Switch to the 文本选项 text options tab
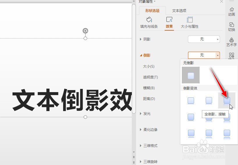Image resolution: width=238 pixels, height=165 pixels. coord(179,11)
